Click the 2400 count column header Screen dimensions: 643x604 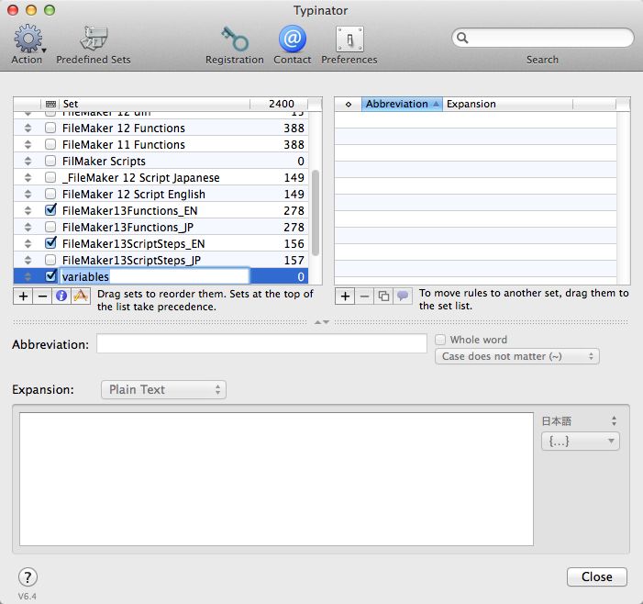pyautogui.click(x=279, y=104)
